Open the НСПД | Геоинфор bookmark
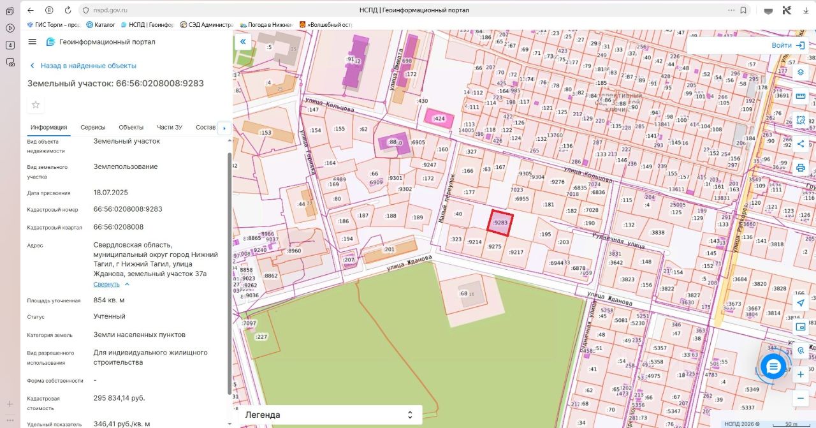Screen dimensions: 816x428 coord(147,25)
